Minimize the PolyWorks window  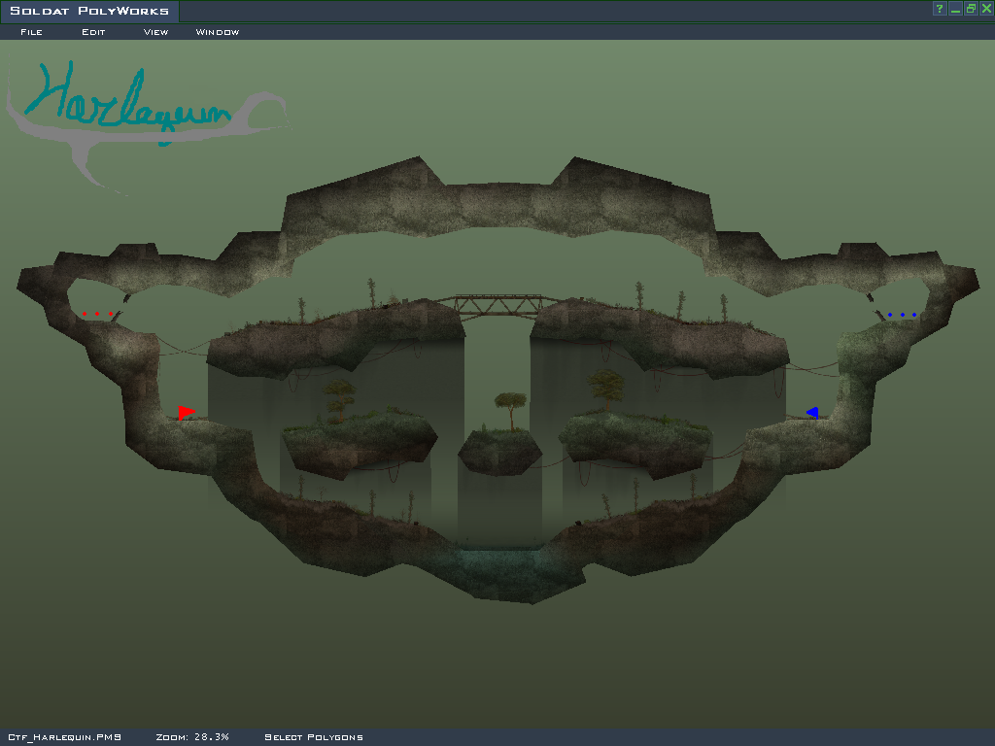(955, 9)
